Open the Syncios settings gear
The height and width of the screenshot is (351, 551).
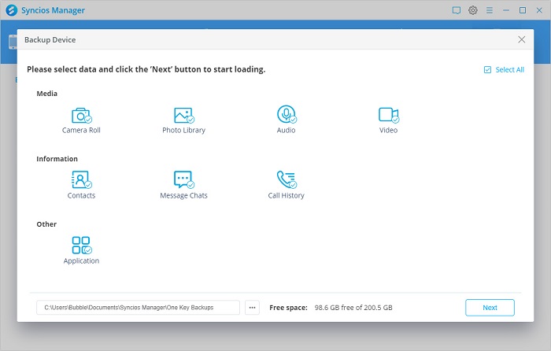473,10
